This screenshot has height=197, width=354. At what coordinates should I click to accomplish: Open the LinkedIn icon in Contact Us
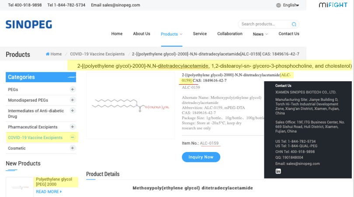[x=278, y=171]
